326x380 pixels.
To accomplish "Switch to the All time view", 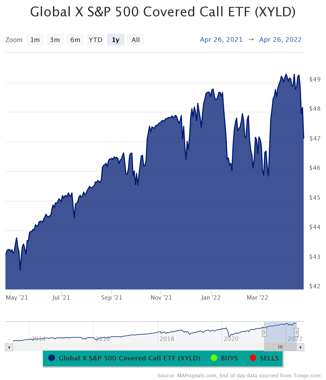I will pos(136,40).
